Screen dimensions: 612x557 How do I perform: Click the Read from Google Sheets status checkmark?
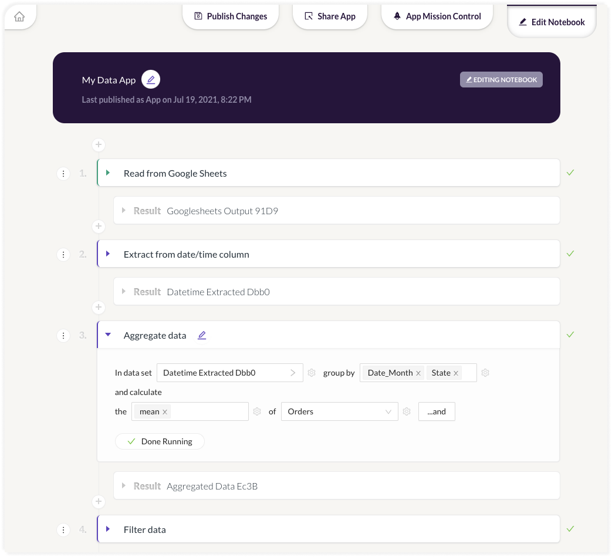[570, 173]
